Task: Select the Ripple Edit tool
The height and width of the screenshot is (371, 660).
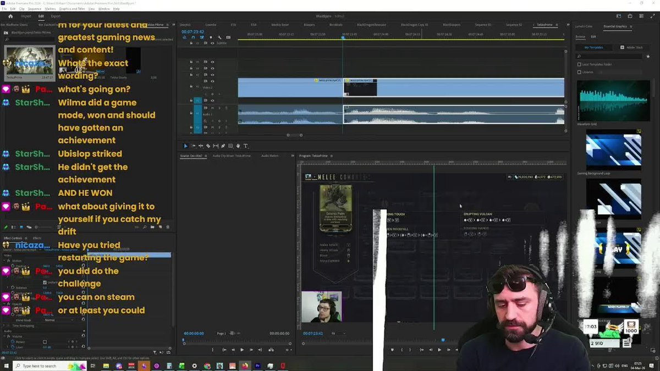Action: coord(200,146)
